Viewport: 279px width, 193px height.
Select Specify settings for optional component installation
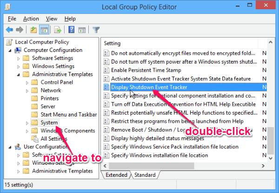coord(183,96)
